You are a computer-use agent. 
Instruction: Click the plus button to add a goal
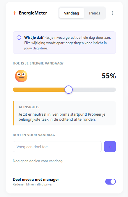point(110,147)
